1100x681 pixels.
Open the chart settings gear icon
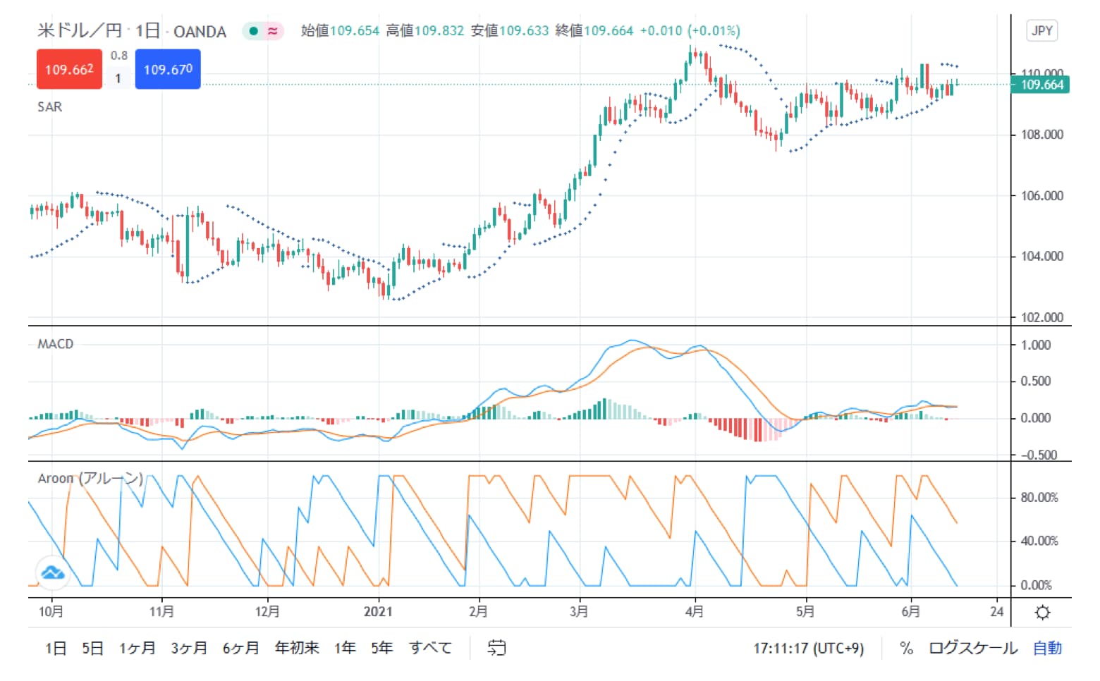[x=1042, y=612]
